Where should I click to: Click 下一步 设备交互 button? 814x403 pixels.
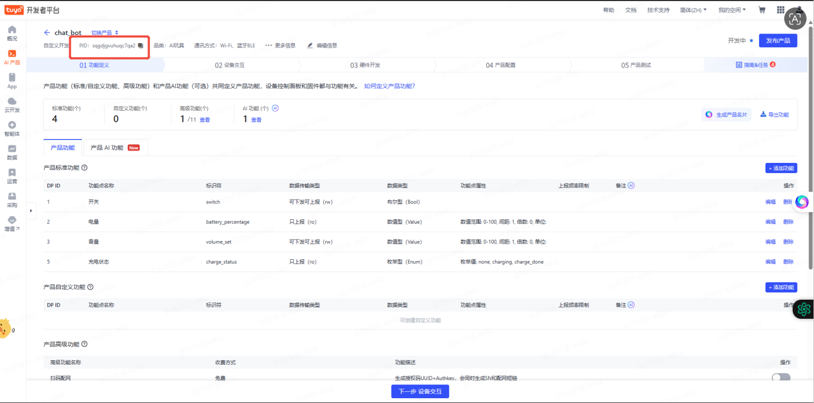(420, 391)
